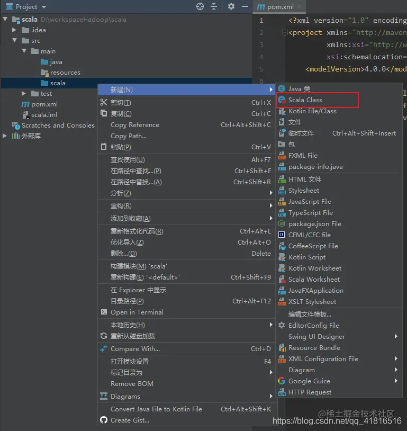This screenshot has height=431, width=407.
Task: Click the Scala Worksheet icon
Action: click(282, 279)
